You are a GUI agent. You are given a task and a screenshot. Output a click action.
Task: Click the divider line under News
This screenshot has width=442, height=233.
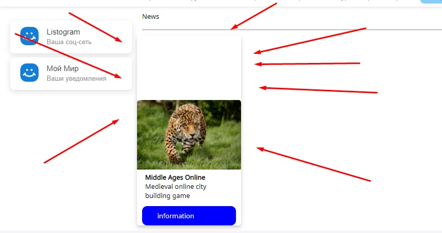tap(292, 29)
